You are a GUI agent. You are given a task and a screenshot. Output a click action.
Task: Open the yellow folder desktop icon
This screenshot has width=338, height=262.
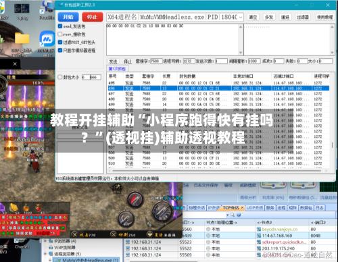point(22,38)
